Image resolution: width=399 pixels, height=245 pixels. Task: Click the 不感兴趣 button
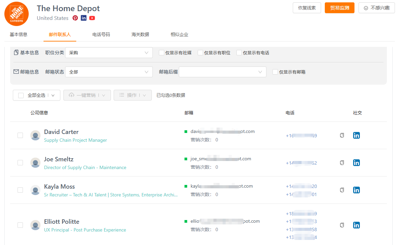click(x=377, y=8)
